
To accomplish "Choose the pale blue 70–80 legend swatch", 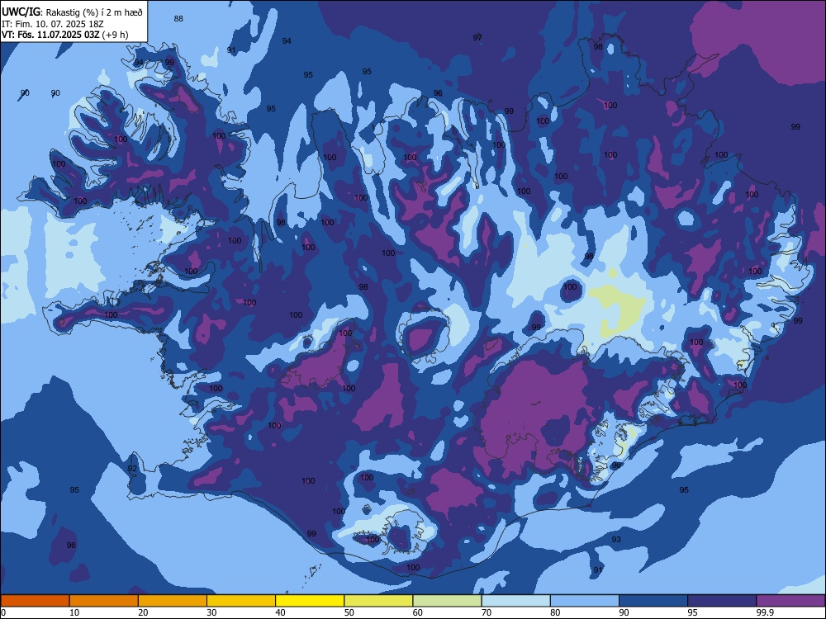I will 516,601.
